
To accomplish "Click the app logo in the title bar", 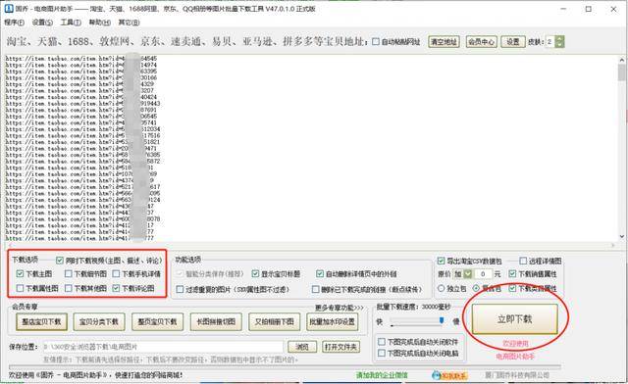I will (9, 9).
